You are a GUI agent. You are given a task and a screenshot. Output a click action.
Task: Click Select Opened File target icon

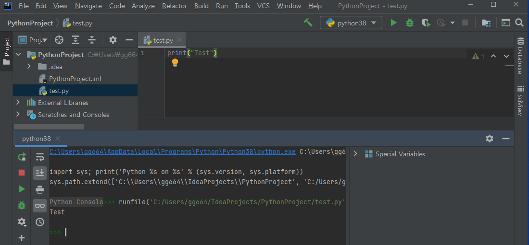[59, 40]
